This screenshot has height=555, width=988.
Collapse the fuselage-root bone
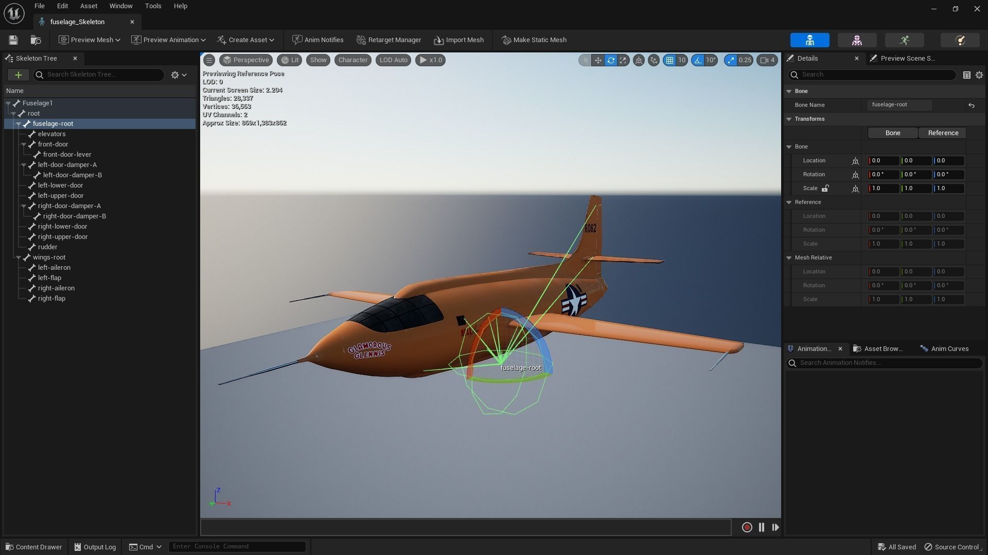[x=19, y=124]
